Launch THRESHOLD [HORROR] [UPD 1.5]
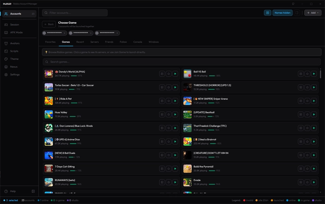The width and height of the screenshot is (325, 204). [x=314, y=87]
